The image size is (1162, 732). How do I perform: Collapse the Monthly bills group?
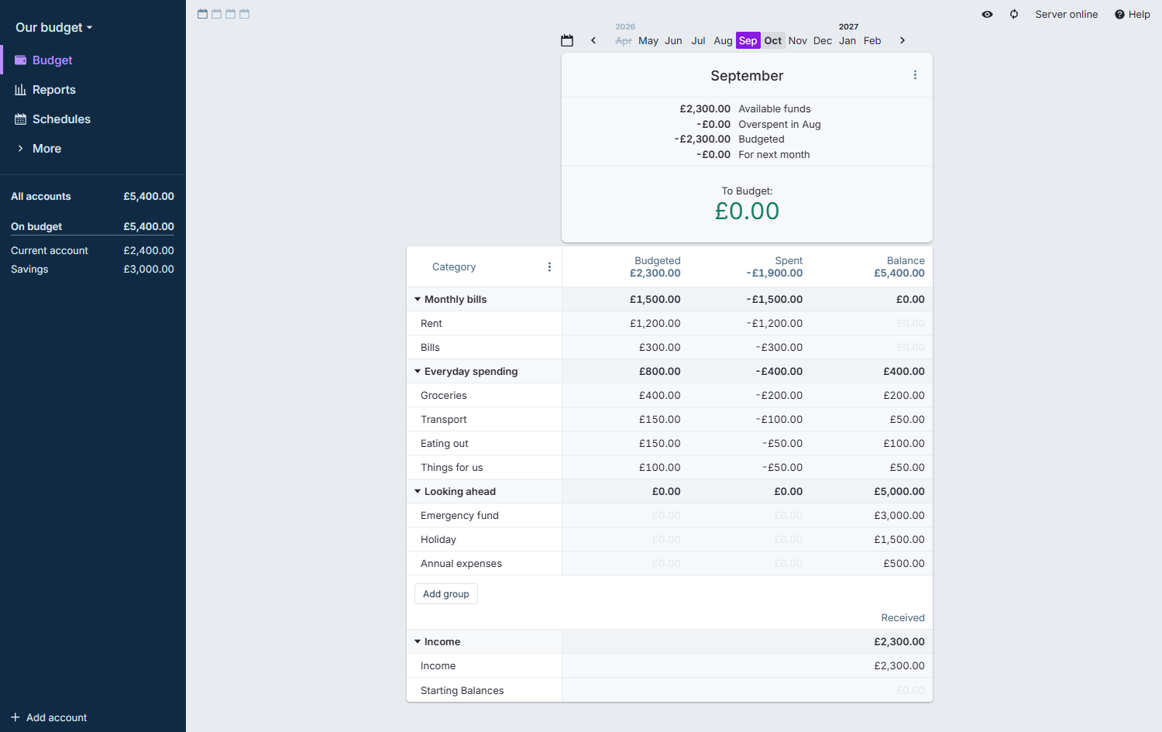[418, 299]
